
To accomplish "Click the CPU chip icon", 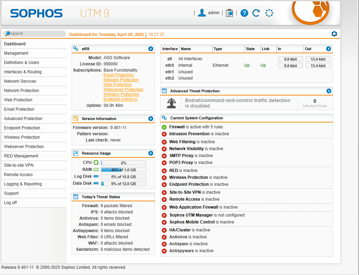I will 96,163.
